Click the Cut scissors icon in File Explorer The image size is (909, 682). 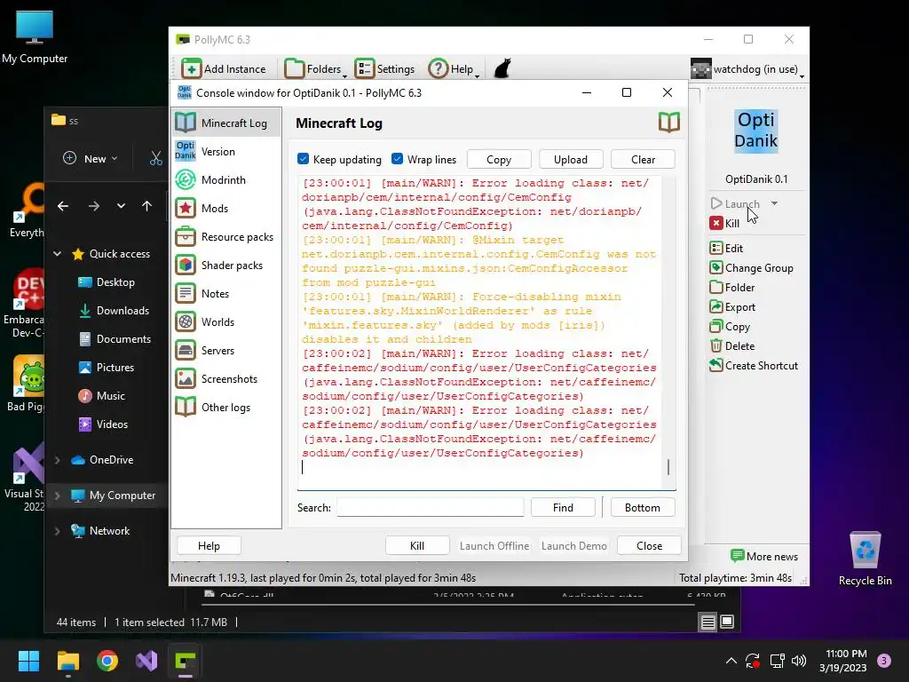[156, 158]
